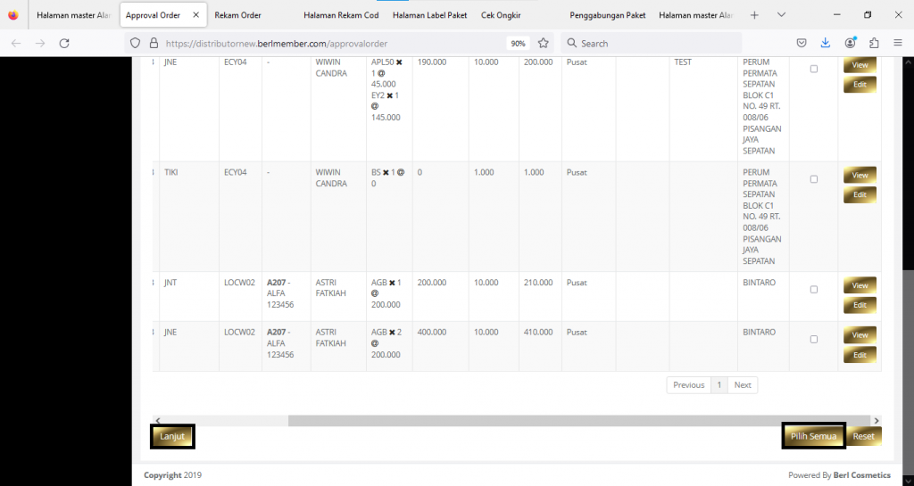
Task: Click the browser reload icon
Action: click(x=64, y=43)
